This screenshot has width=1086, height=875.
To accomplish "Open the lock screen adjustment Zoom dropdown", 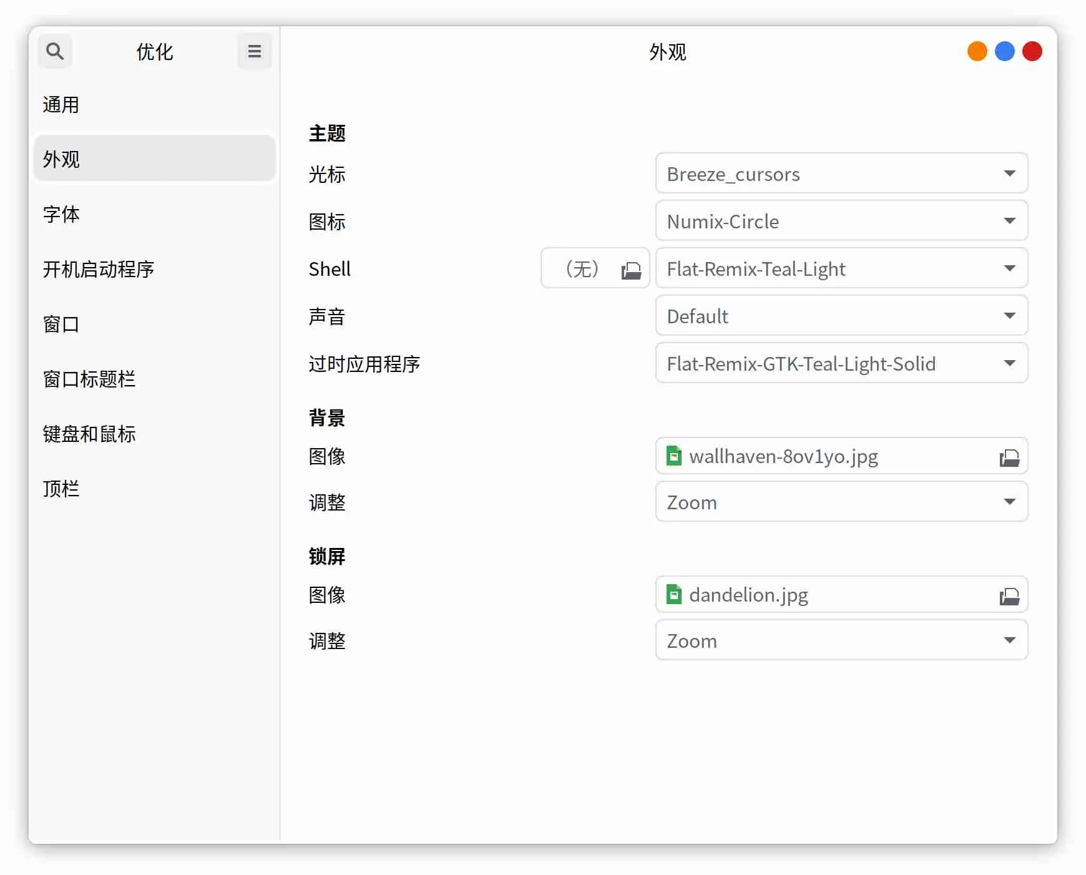I will coord(841,640).
